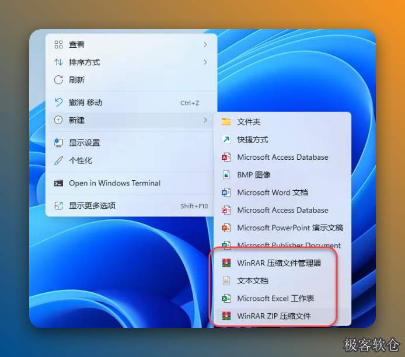
Task: Click the plus circle icon beside 新建
Action: [x=58, y=120]
